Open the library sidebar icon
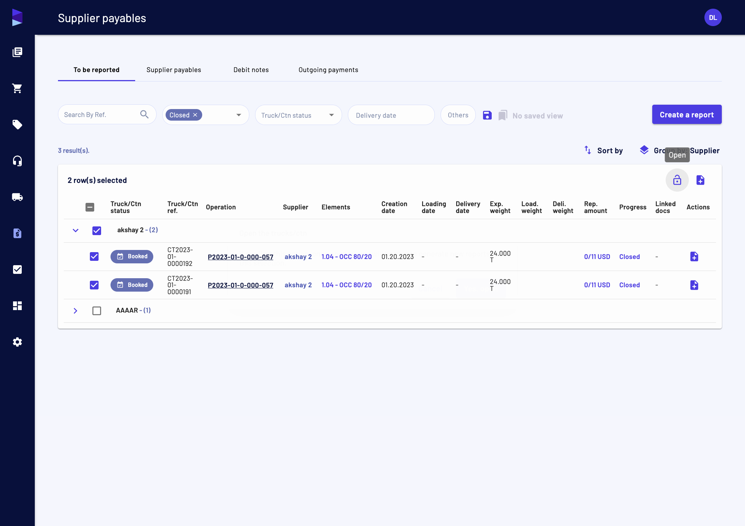The height and width of the screenshot is (526, 745). [17, 52]
